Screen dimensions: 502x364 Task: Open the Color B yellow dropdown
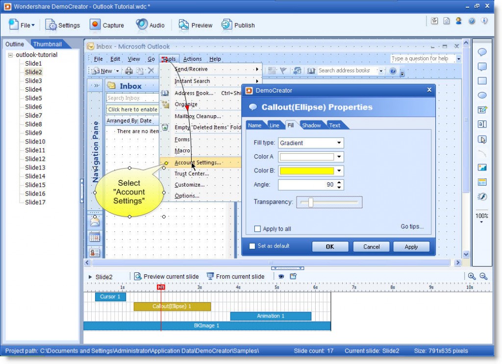click(x=339, y=170)
